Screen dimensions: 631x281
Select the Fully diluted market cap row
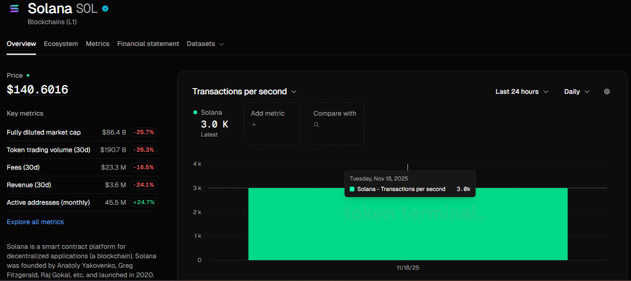(x=82, y=132)
